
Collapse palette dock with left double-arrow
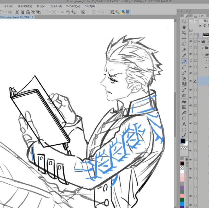tap(178, 12)
